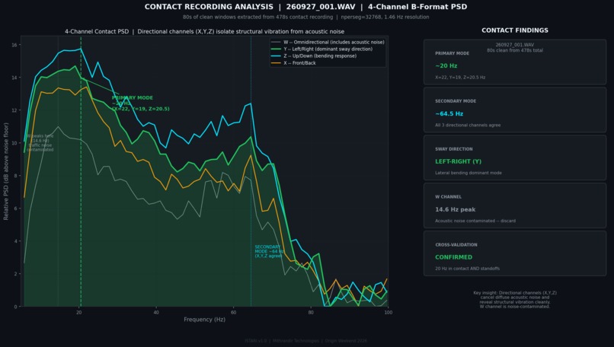Click the CONFIRMED status text

453,257
